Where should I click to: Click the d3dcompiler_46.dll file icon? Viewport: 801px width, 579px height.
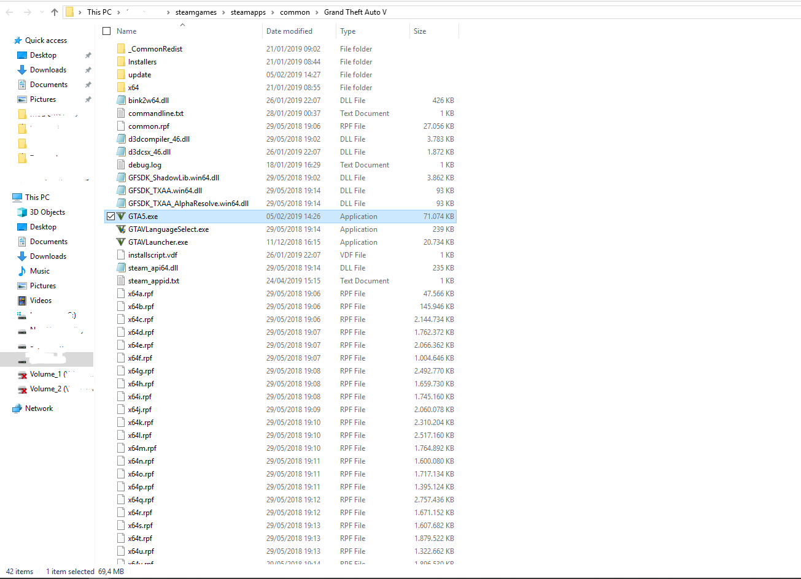(121, 139)
